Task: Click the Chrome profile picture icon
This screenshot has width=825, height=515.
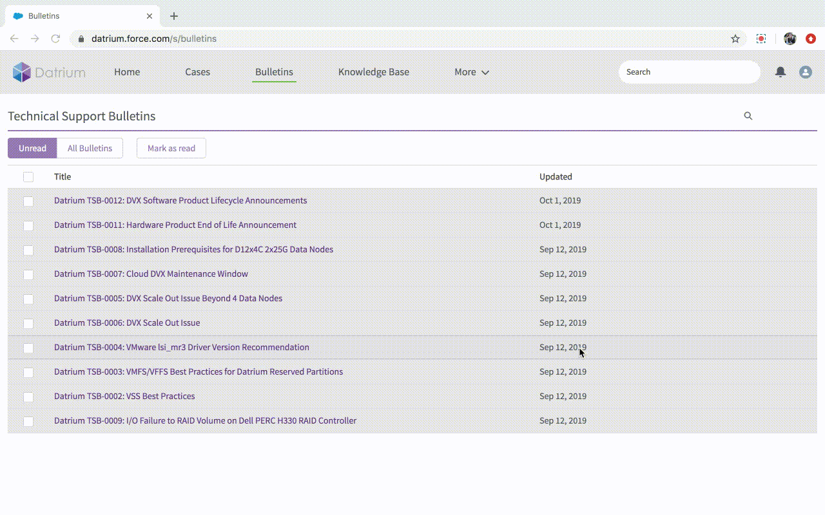Action: click(790, 39)
